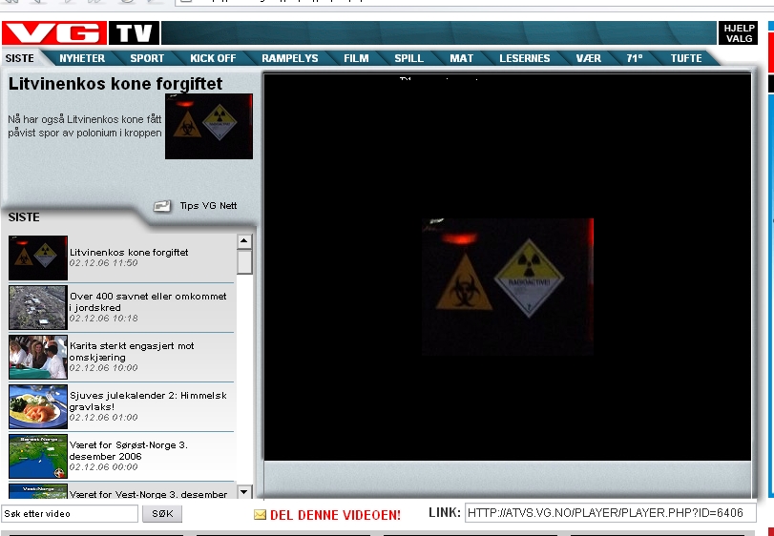Click headline Litvinenkos kone forgiftet
The height and width of the screenshot is (536, 774).
(115, 83)
